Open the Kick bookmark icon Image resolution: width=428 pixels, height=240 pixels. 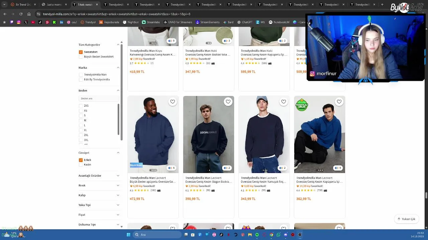(x=54, y=22)
